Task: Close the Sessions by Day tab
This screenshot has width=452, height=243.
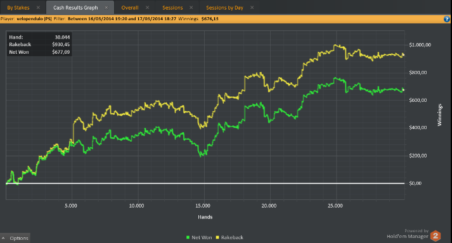Action: pos(252,8)
